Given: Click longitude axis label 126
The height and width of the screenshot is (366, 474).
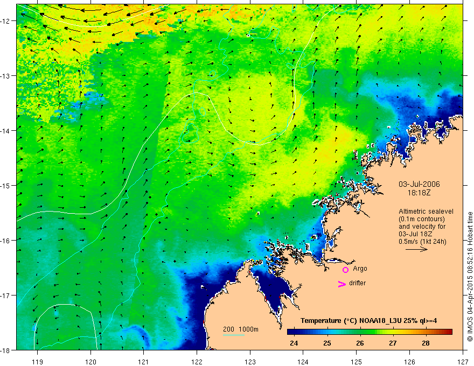Looking at the screenshot, I should (x=409, y=362).
